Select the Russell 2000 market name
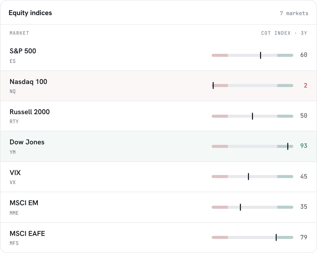317x253 pixels. pos(30,112)
